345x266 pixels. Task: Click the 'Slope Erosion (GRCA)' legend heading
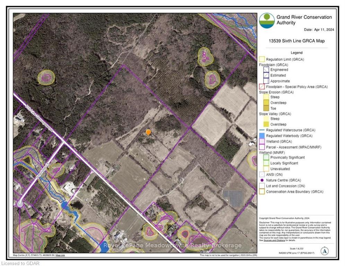click(276, 92)
